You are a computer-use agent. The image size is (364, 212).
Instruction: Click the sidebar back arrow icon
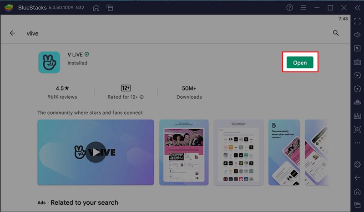point(357,178)
